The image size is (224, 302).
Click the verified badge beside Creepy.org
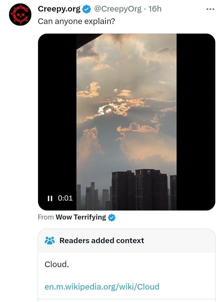pos(86,9)
